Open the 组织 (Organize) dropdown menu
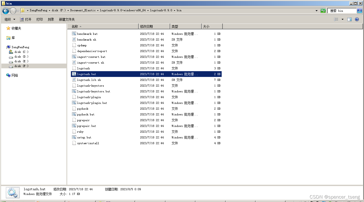The height and width of the screenshot is (202, 364). tap(9, 19)
